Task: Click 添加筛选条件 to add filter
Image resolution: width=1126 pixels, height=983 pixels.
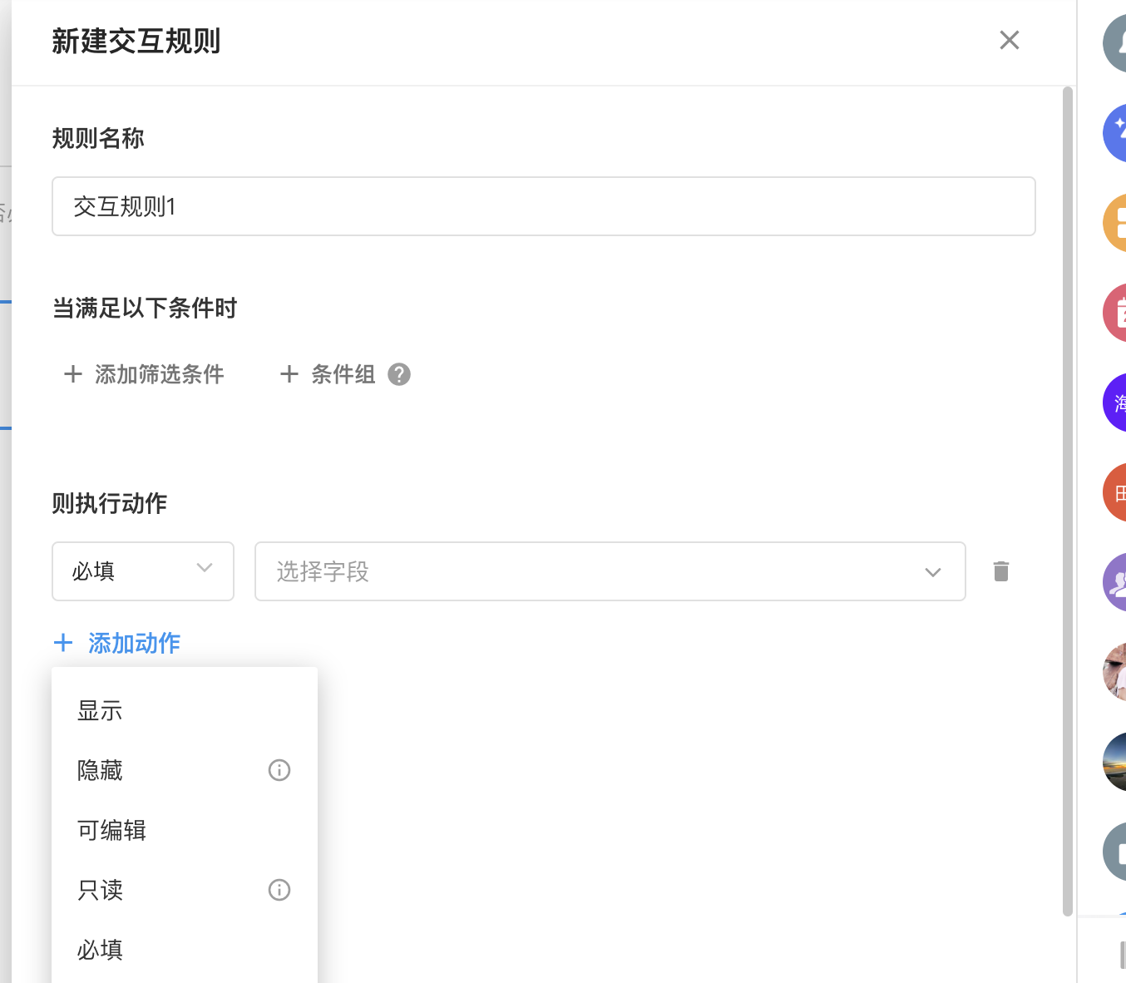Action: [144, 374]
